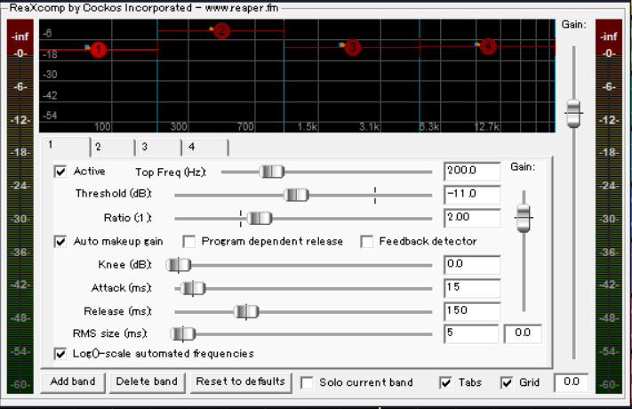This screenshot has width=632, height=409.
Task: Select band 2 marker in the frequency graph
Action: coord(221,31)
